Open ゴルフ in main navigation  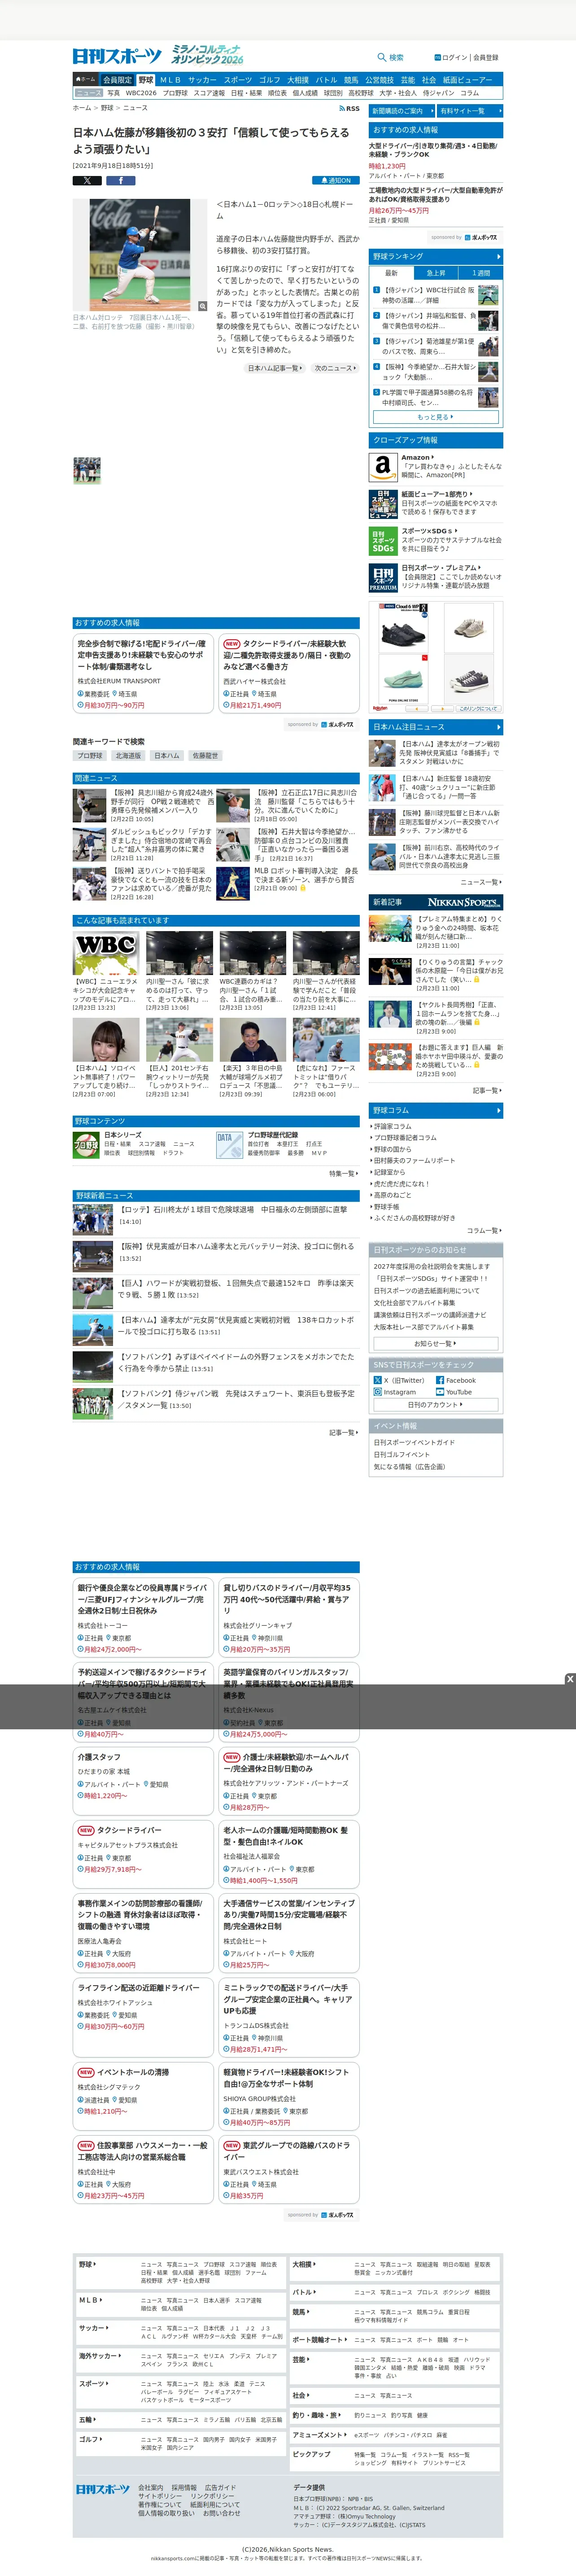pos(270,80)
